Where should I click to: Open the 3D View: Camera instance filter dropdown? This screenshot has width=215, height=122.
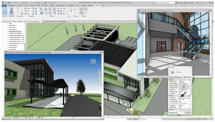(x=176, y=77)
